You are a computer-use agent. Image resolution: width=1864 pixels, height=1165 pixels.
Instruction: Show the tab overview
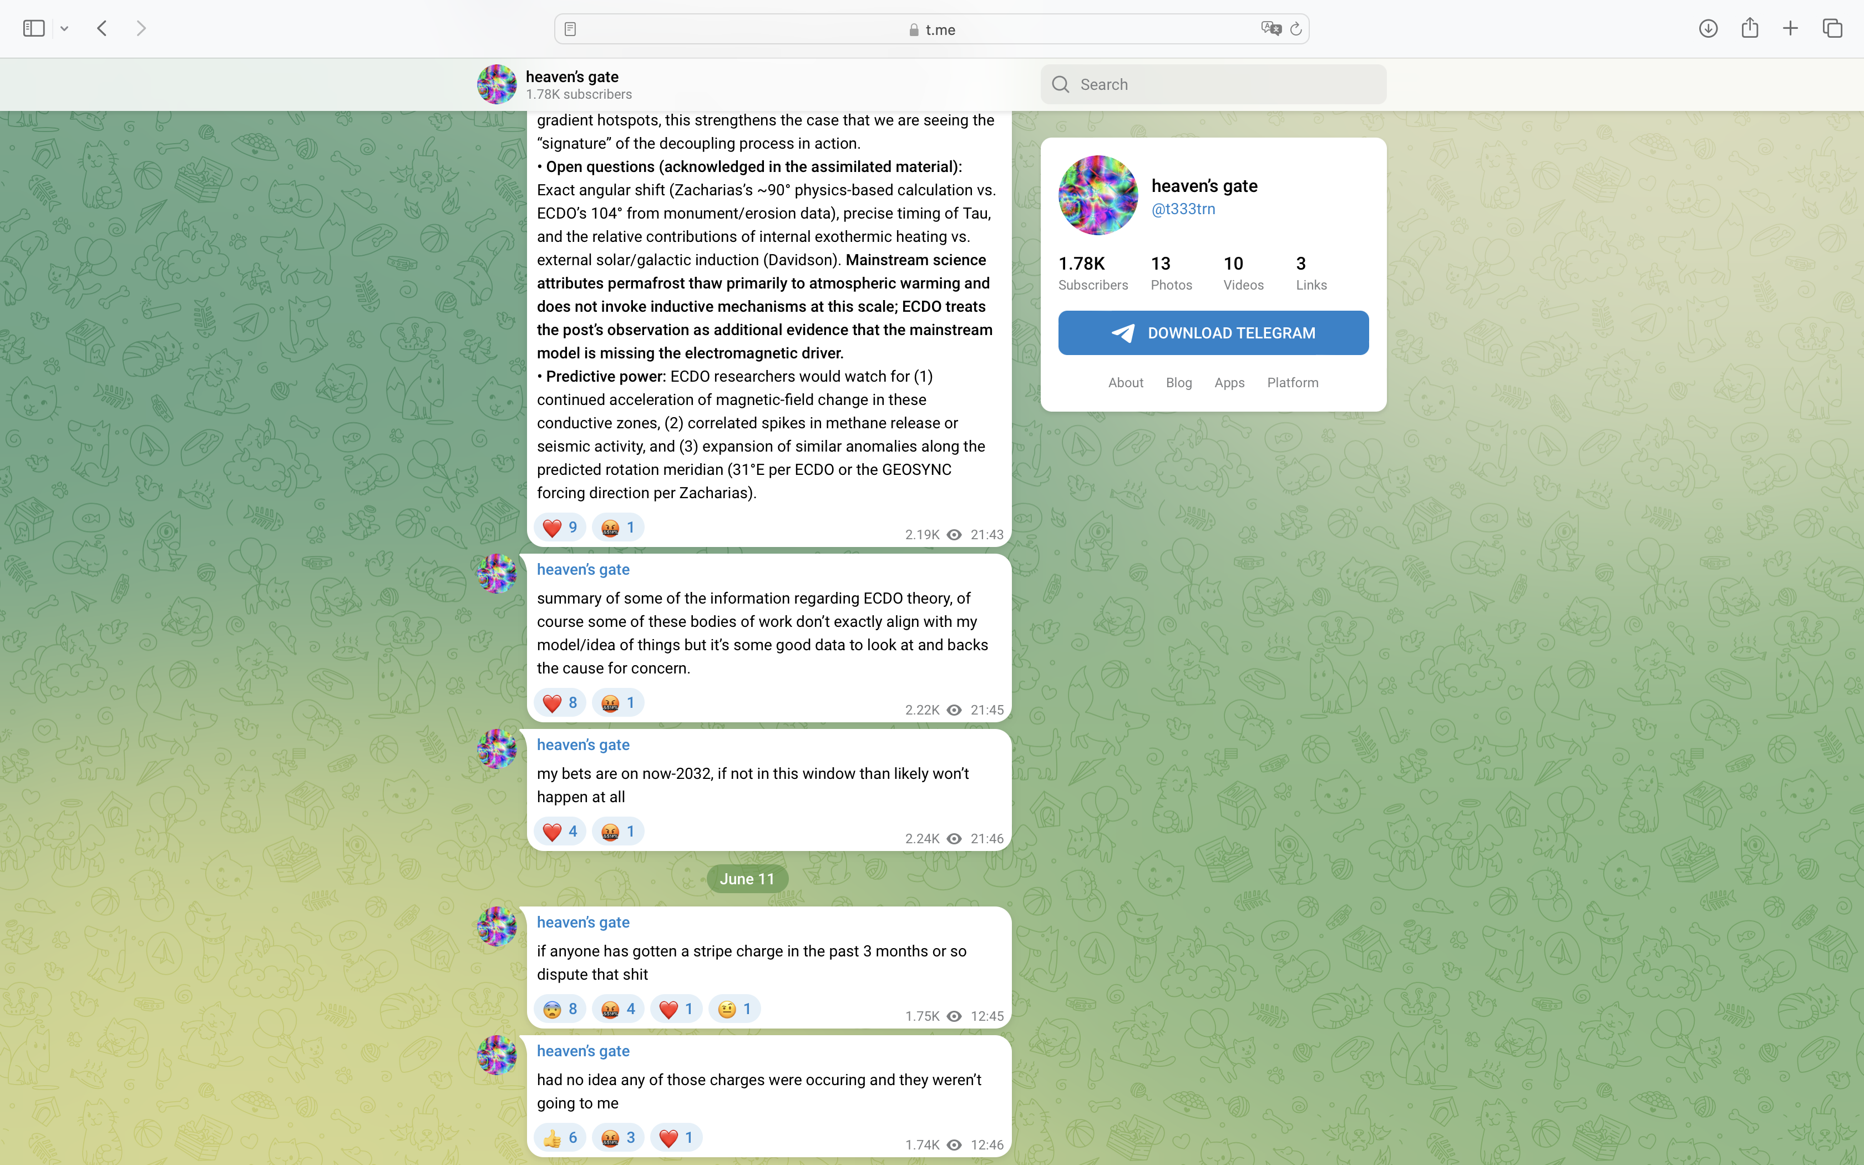click(1832, 28)
